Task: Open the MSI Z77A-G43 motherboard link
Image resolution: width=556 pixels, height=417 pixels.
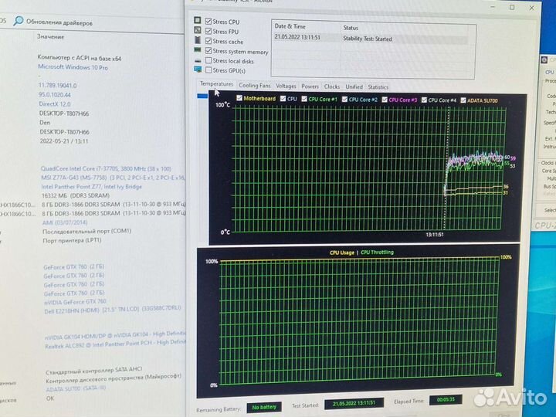Action: [113, 178]
